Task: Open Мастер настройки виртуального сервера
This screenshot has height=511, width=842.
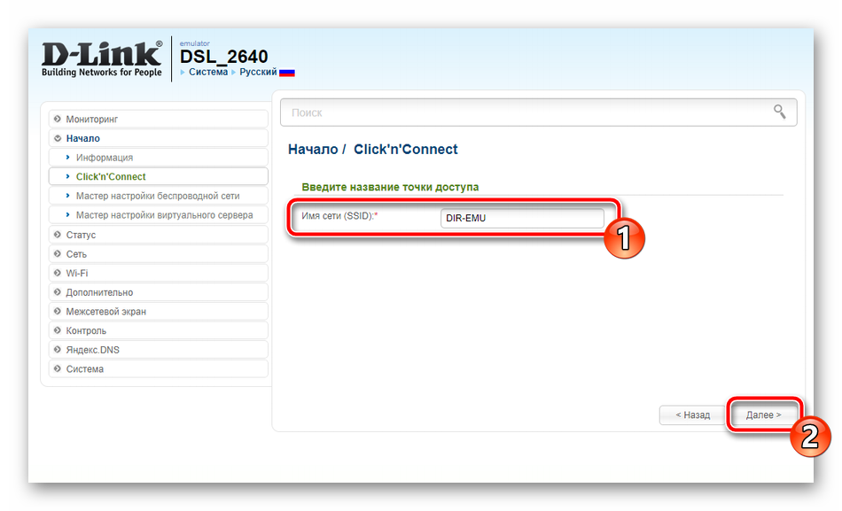Action: pyautogui.click(x=159, y=215)
